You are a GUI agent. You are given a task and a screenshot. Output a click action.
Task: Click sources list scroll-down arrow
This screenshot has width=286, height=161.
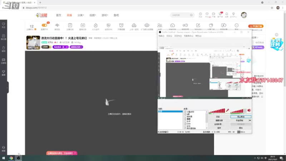207,128
